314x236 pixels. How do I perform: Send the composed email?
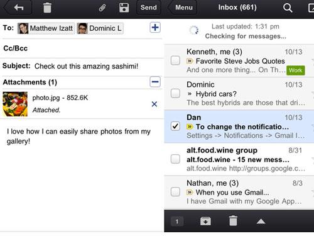click(149, 8)
